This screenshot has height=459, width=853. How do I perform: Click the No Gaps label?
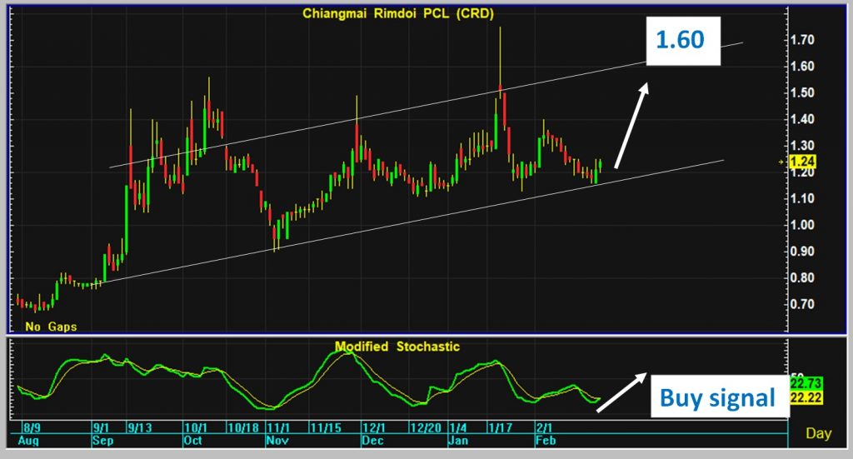pyautogui.click(x=51, y=327)
